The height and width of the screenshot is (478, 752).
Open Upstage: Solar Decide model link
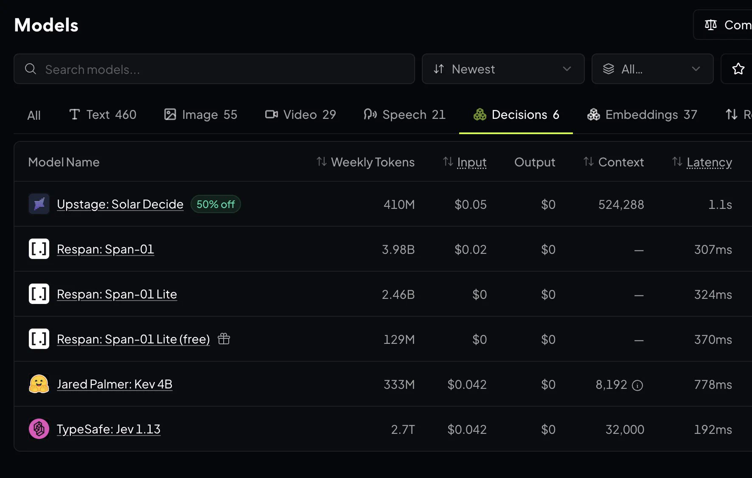(120, 204)
